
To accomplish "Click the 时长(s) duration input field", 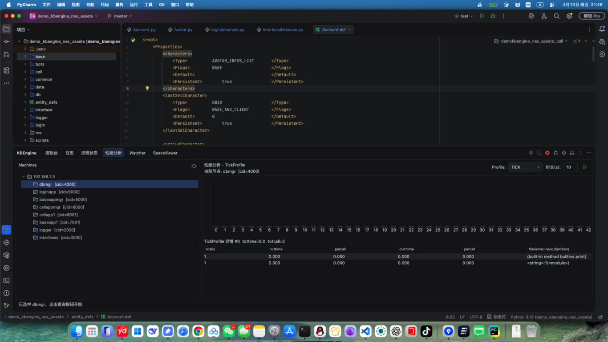I will click(570, 167).
